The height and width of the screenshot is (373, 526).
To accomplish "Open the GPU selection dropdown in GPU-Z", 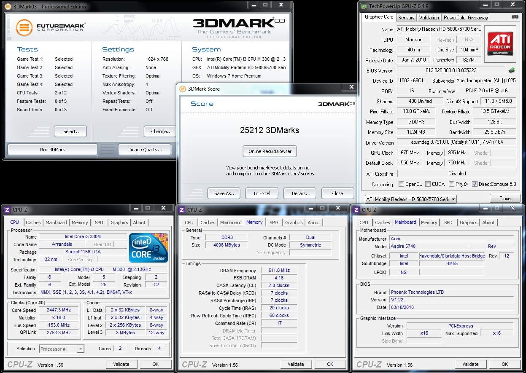I will point(410,199).
